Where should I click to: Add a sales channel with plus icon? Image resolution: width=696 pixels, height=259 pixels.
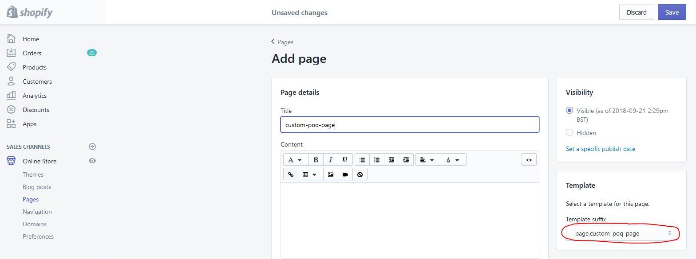[x=92, y=147]
